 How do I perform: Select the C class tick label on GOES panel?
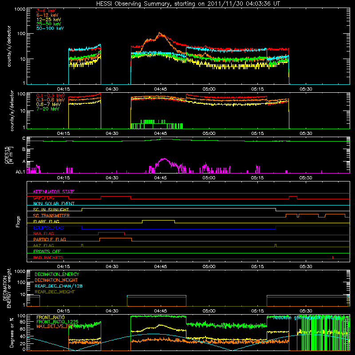point(24,138)
